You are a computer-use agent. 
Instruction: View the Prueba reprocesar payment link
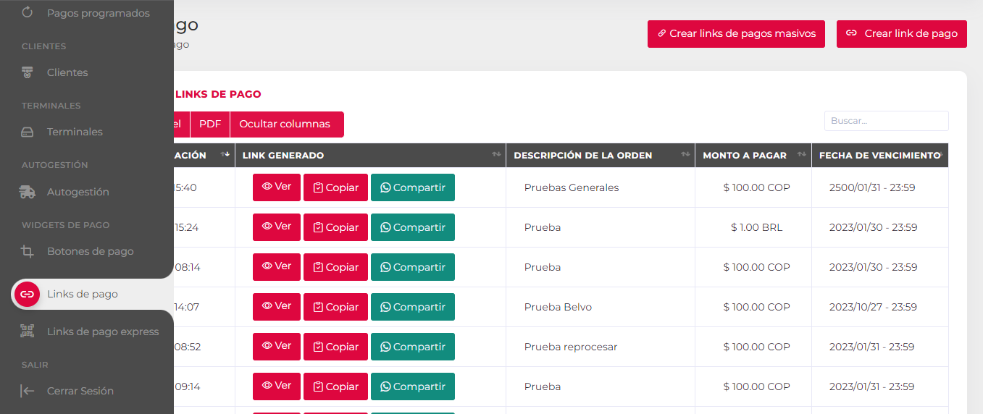point(276,347)
